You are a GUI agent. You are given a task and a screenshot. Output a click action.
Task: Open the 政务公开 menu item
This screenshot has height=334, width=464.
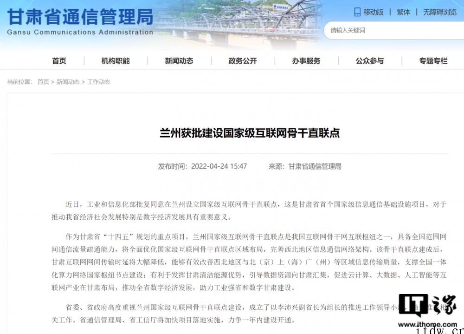[x=243, y=61]
